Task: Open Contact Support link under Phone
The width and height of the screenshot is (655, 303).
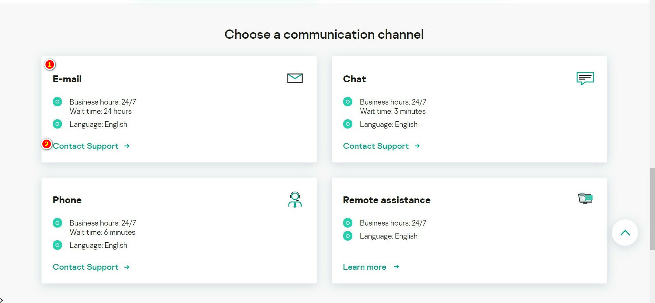Action: point(86,267)
